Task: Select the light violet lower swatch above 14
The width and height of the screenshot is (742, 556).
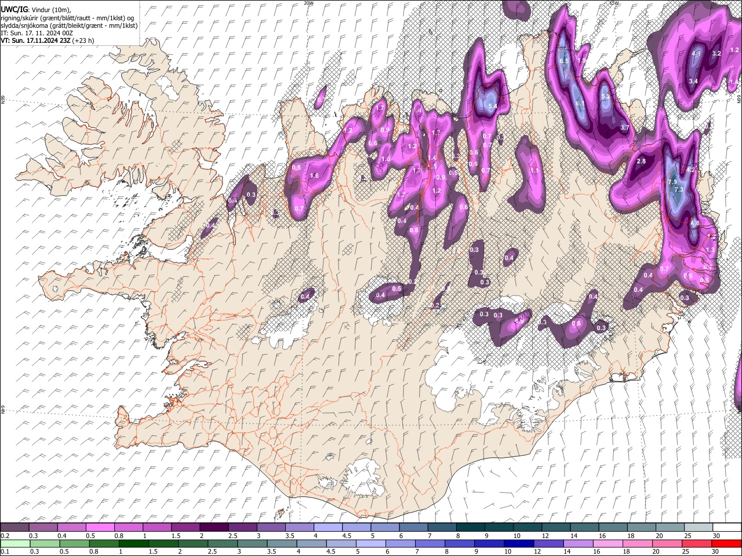Action: pos(578,543)
